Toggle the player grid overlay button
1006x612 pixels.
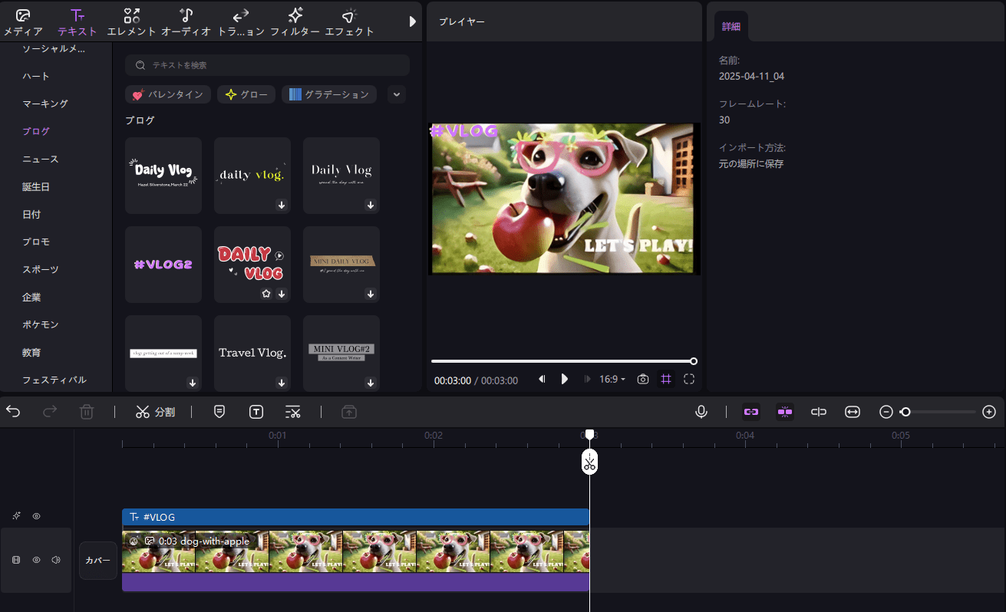666,379
